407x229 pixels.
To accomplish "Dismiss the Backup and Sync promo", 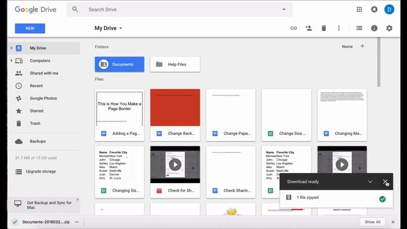I will tap(78, 199).
